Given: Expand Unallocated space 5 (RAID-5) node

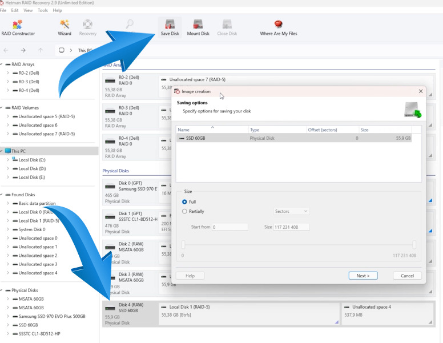Looking at the screenshot, I should coord(8,116).
